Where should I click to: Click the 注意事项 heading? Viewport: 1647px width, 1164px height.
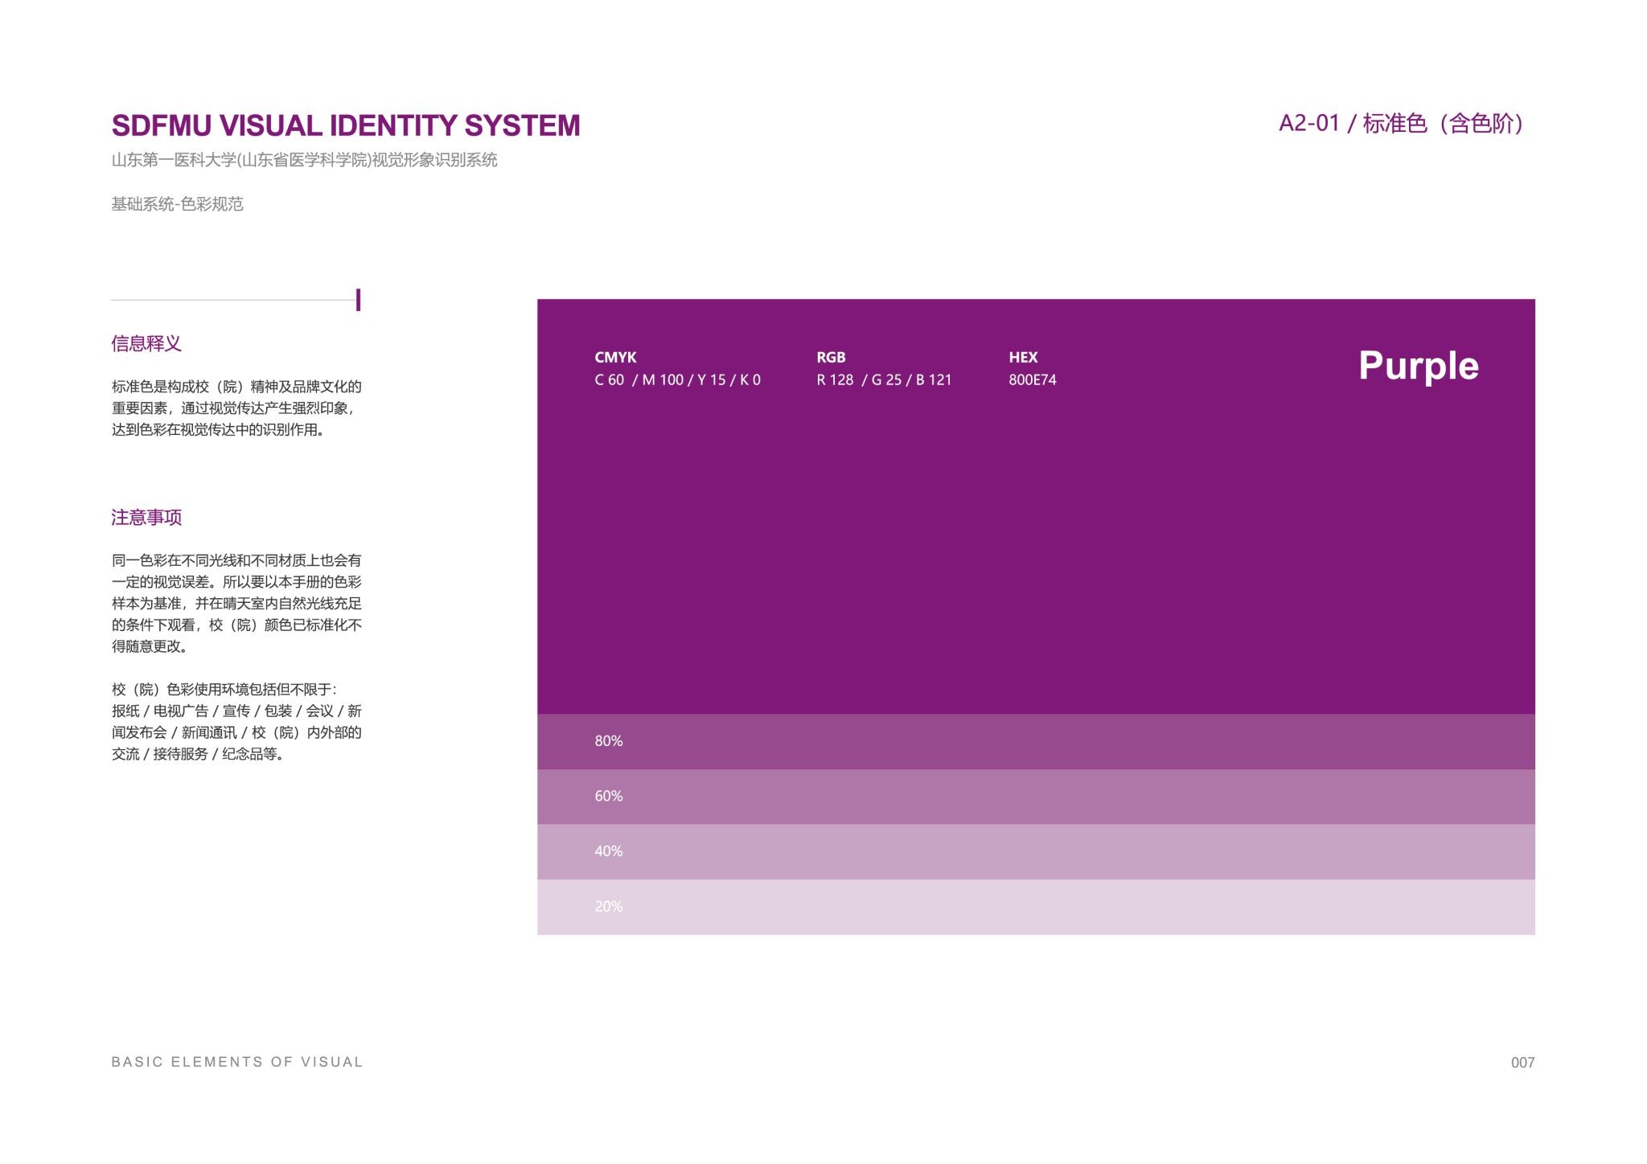point(146,518)
